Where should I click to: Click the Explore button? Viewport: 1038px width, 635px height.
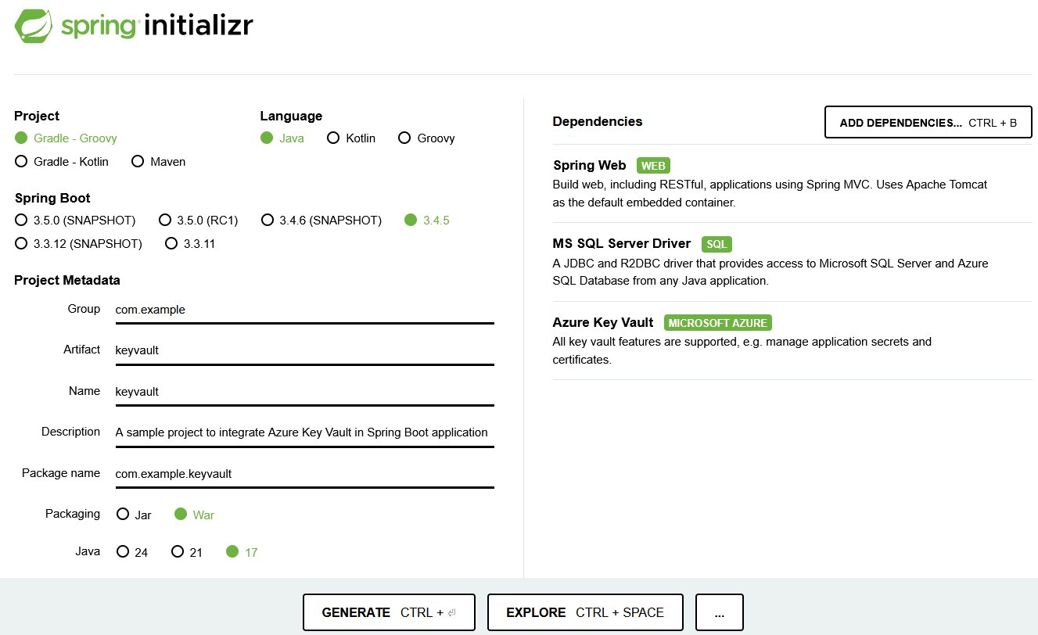[585, 612]
